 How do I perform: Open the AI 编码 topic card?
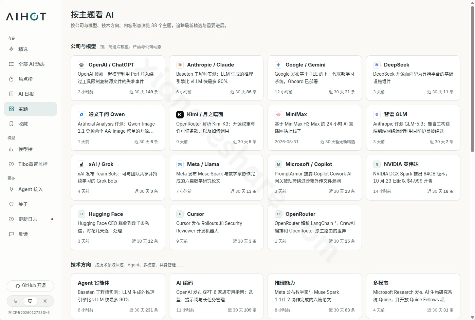tap(216, 296)
